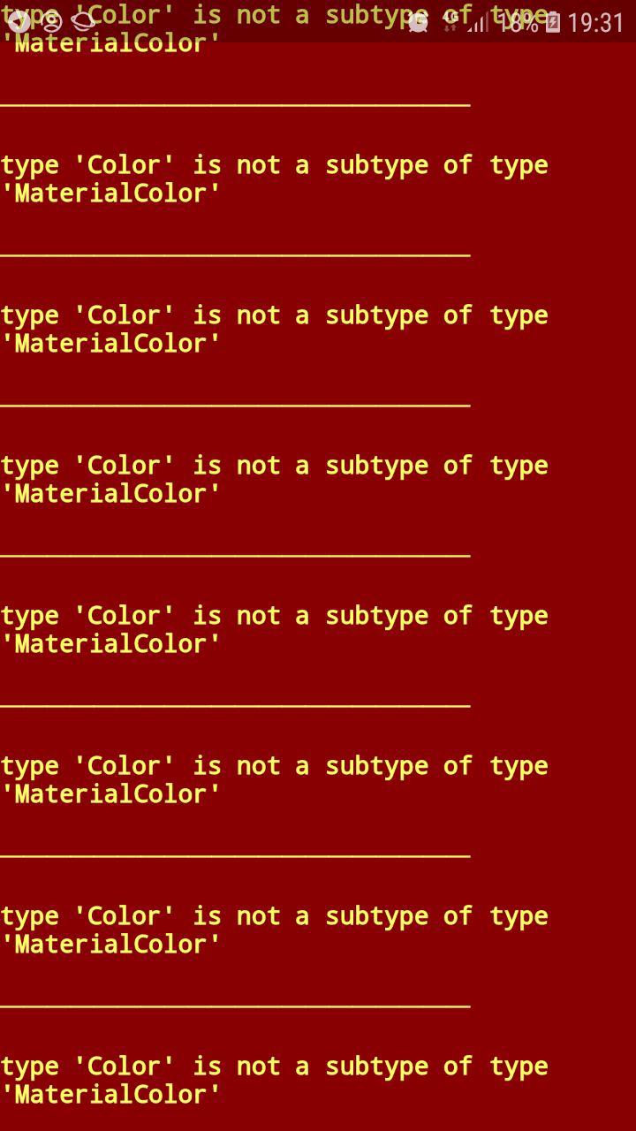
Task: Tap the fifth fully visible subtype error message
Action: [x=274, y=779]
